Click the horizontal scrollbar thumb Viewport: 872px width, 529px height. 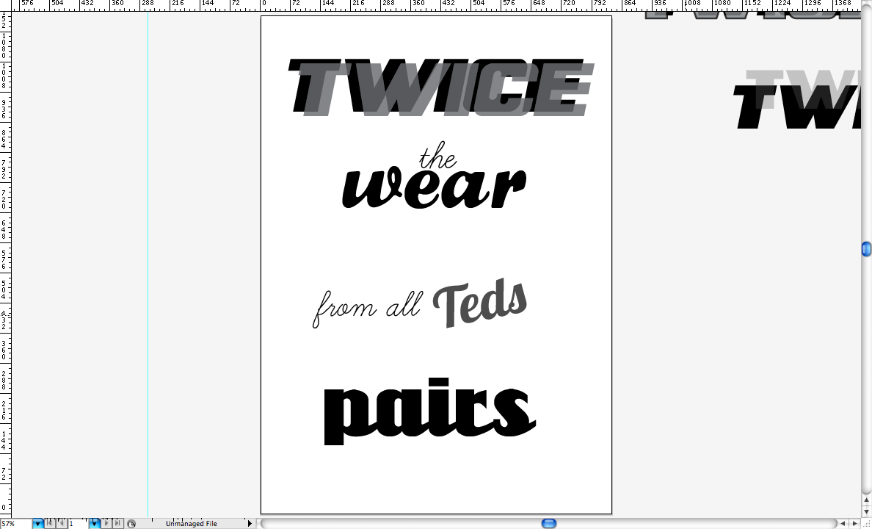(549, 523)
